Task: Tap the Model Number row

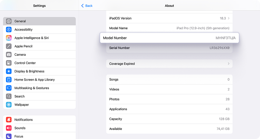Action: (169, 38)
